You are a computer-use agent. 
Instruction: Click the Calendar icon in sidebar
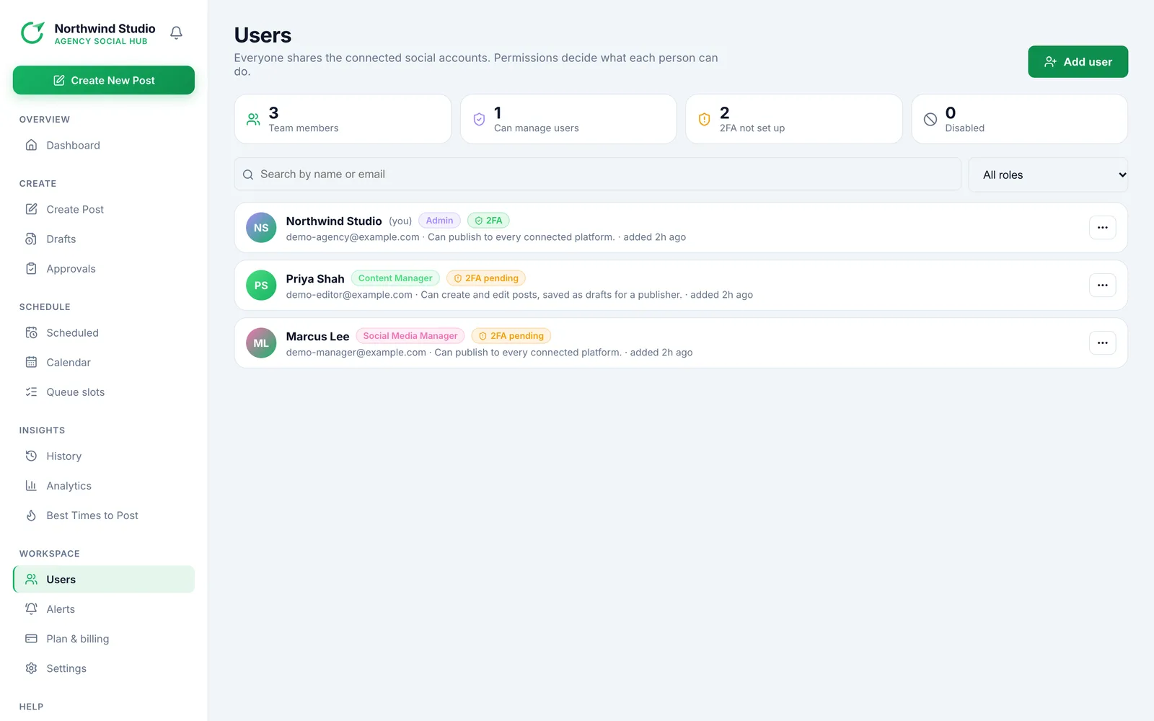(31, 362)
